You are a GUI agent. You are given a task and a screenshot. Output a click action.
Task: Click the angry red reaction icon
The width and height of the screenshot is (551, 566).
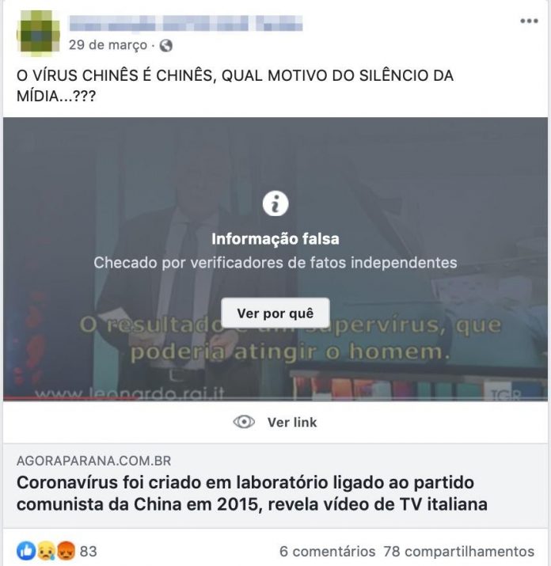coord(66,551)
